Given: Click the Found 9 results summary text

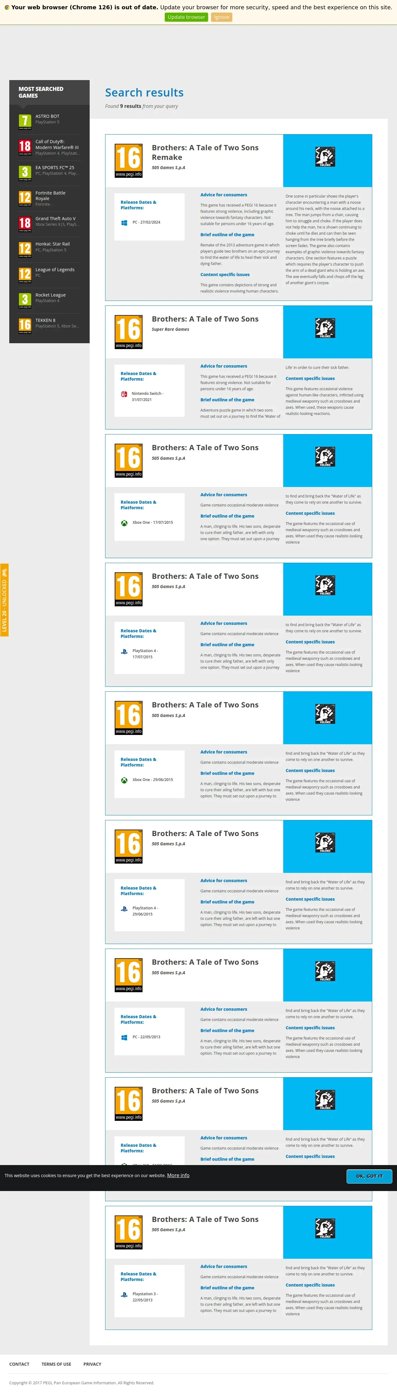Looking at the screenshot, I should (142, 106).
